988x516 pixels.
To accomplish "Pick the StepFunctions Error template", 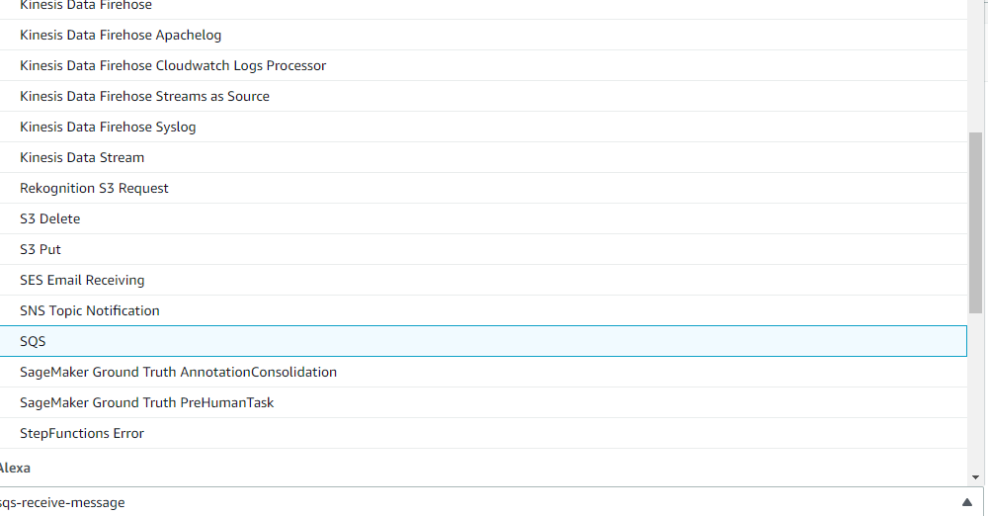I will click(x=483, y=433).
